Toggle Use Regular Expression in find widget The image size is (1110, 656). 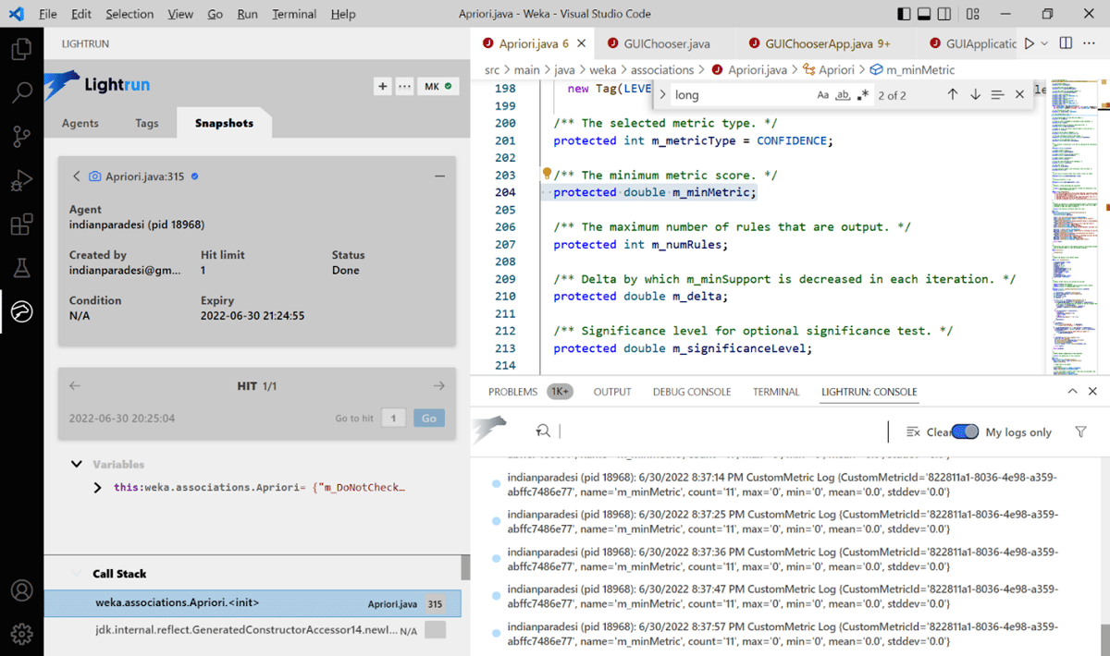[863, 95]
